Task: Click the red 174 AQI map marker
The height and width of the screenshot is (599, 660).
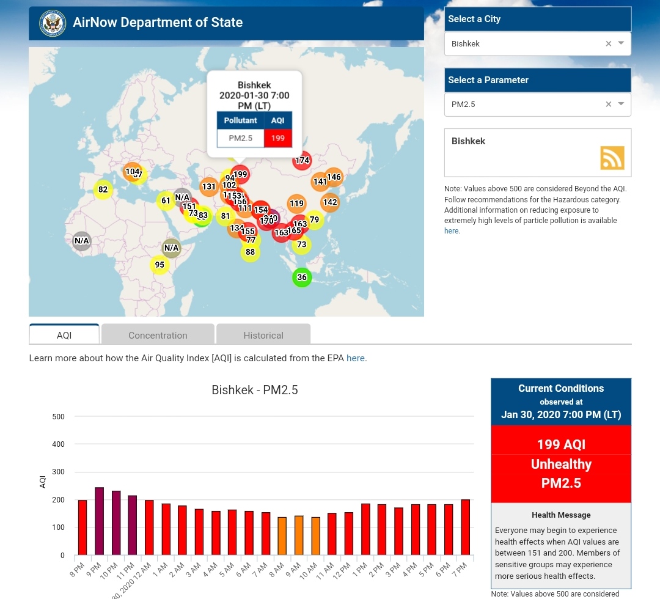Action: tap(302, 161)
